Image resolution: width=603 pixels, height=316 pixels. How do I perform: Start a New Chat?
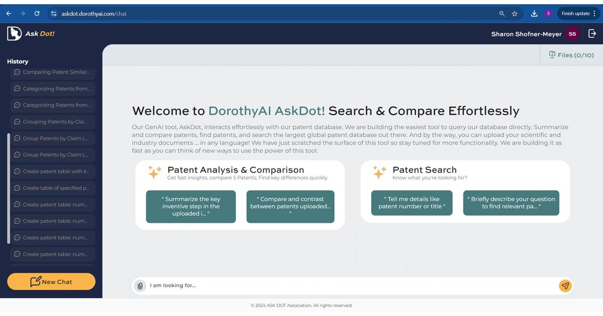[51, 282]
